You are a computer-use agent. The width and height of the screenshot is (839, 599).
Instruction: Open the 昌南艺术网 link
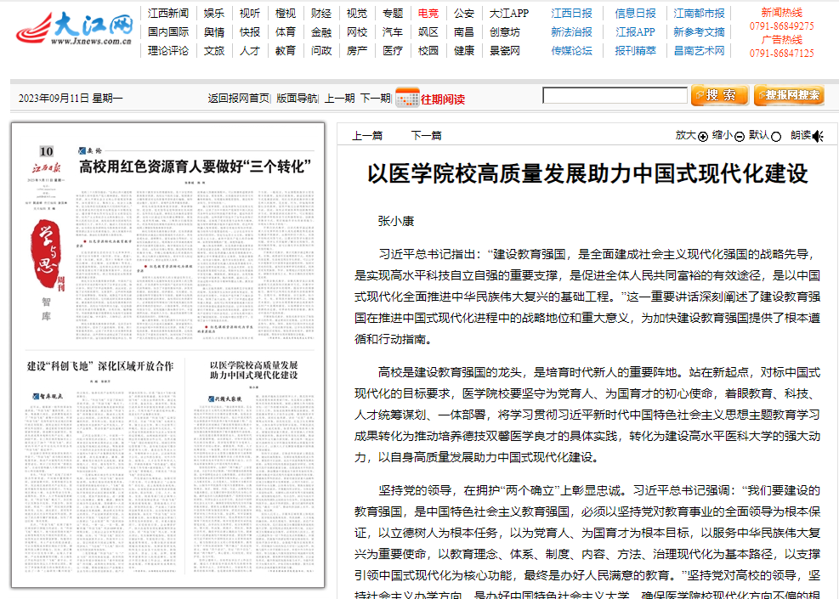[699, 51]
